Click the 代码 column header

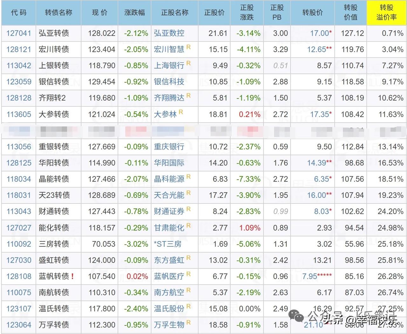[19, 12]
